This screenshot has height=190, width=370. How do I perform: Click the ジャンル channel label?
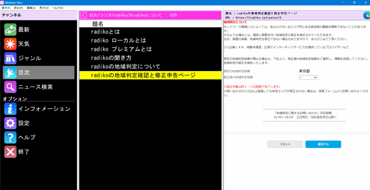[x=30, y=58]
